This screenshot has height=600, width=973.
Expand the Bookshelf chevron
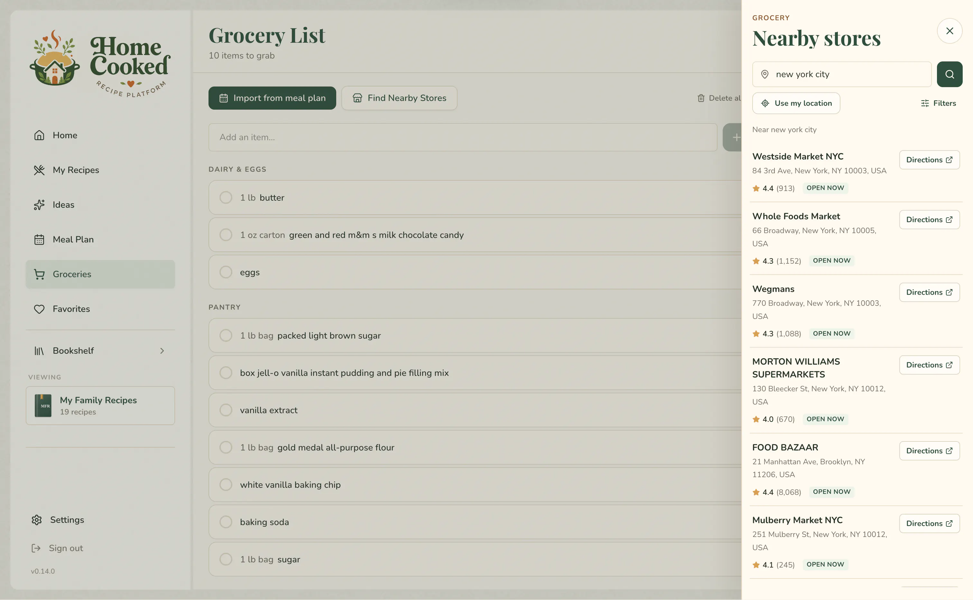[162, 351]
